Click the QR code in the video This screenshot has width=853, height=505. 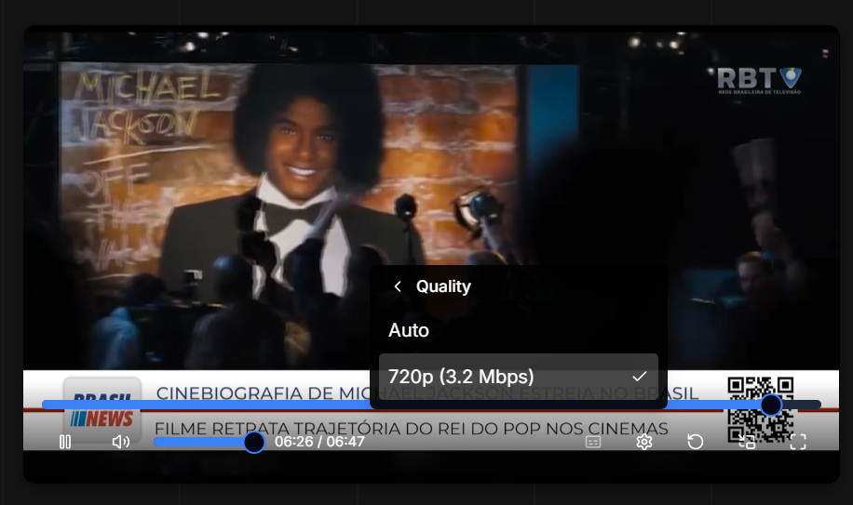click(x=761, y=409)
